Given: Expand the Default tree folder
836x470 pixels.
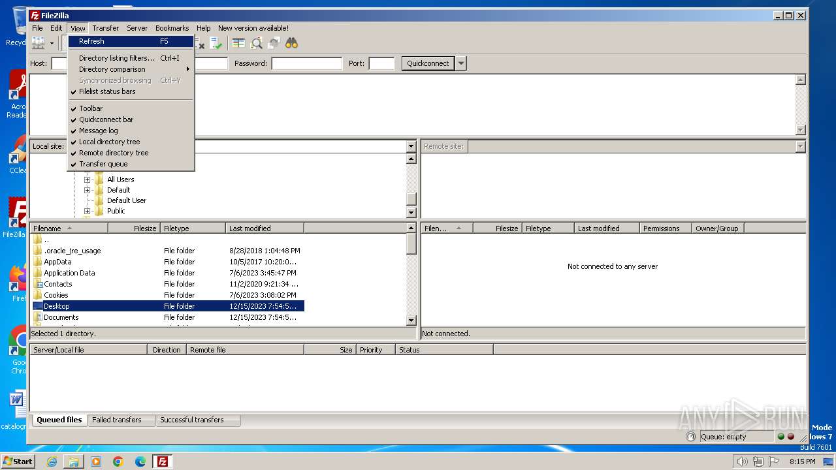Looking at the screenshot, I should coord(87,190).
